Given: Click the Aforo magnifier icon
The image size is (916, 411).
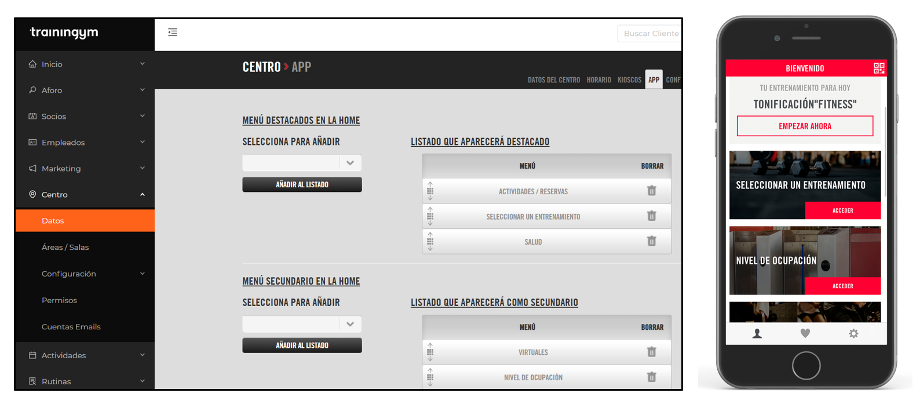Looking at the screenshot, I should 32,90.
